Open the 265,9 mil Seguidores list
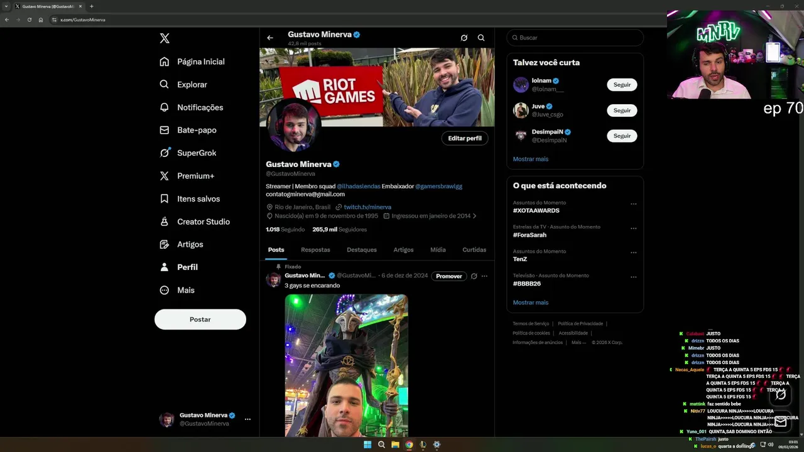804x452 pixels. click(340, 230)
